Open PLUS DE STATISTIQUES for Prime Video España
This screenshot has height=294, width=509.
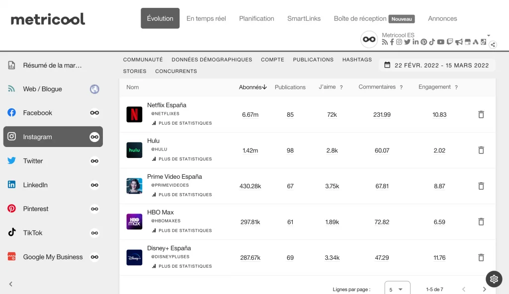182,194
